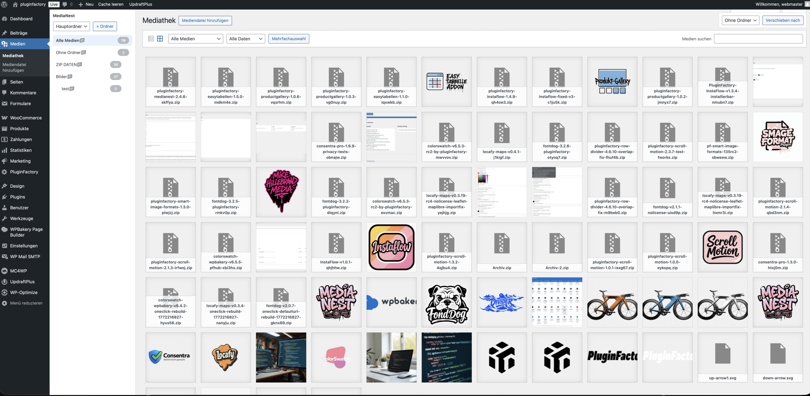The height and width of the screenshot is (396, 810).
Task: Open the comments bubble in admin bar
Action: pyautogui.click(x=65, y=4)
